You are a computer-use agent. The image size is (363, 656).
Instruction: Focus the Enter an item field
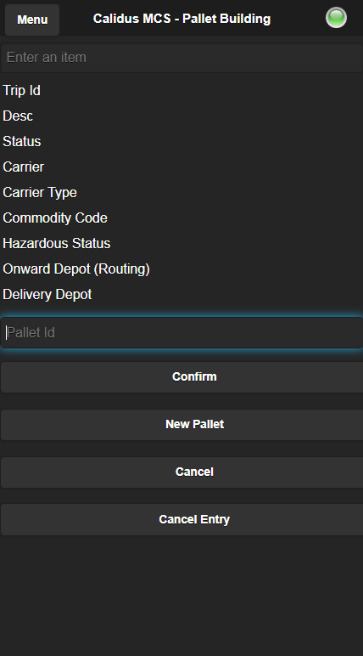click(181, 57)
